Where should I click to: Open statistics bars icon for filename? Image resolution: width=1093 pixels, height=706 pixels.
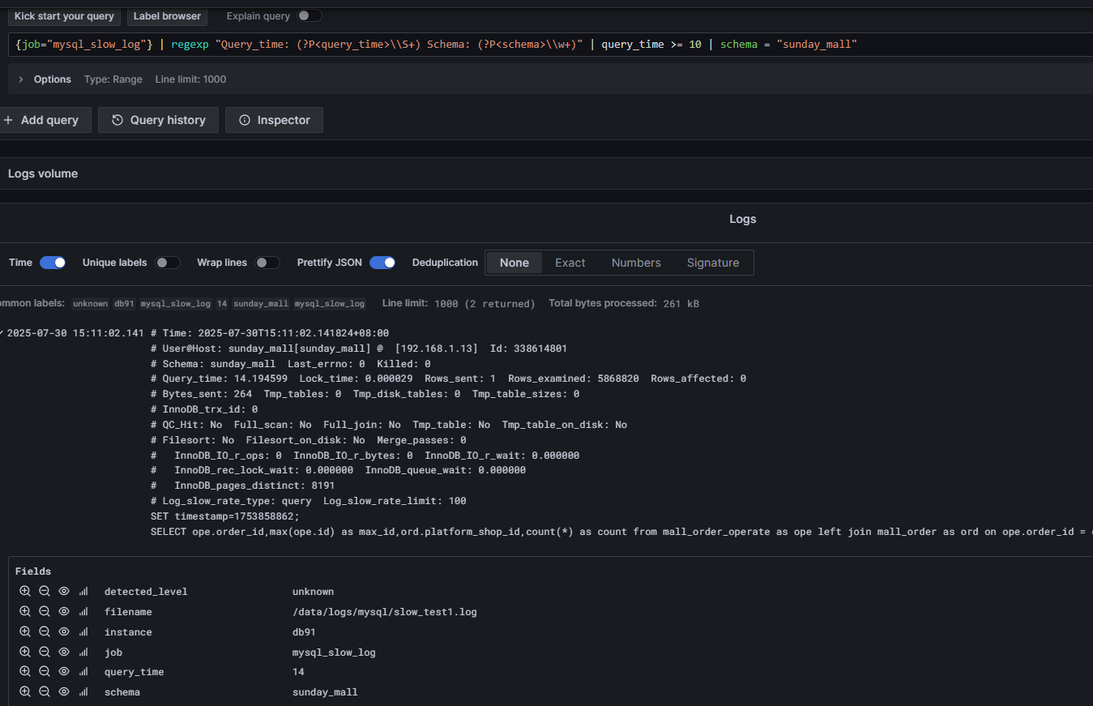pyautogui.click(x=83, y=612)
